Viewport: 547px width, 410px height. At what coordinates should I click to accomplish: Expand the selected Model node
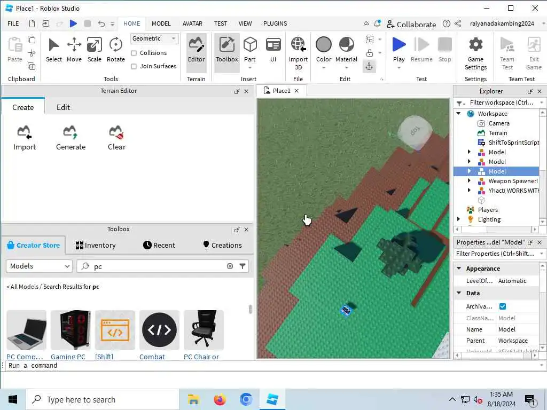[469, 171]
